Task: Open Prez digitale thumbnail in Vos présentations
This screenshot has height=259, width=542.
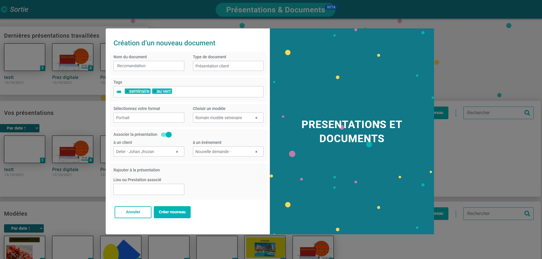Action: 73,149
